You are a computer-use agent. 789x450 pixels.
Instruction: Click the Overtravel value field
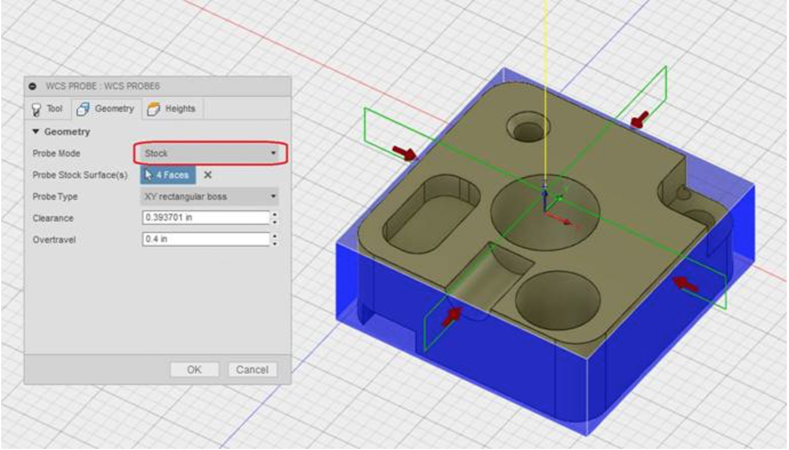[x=205, y=239]
